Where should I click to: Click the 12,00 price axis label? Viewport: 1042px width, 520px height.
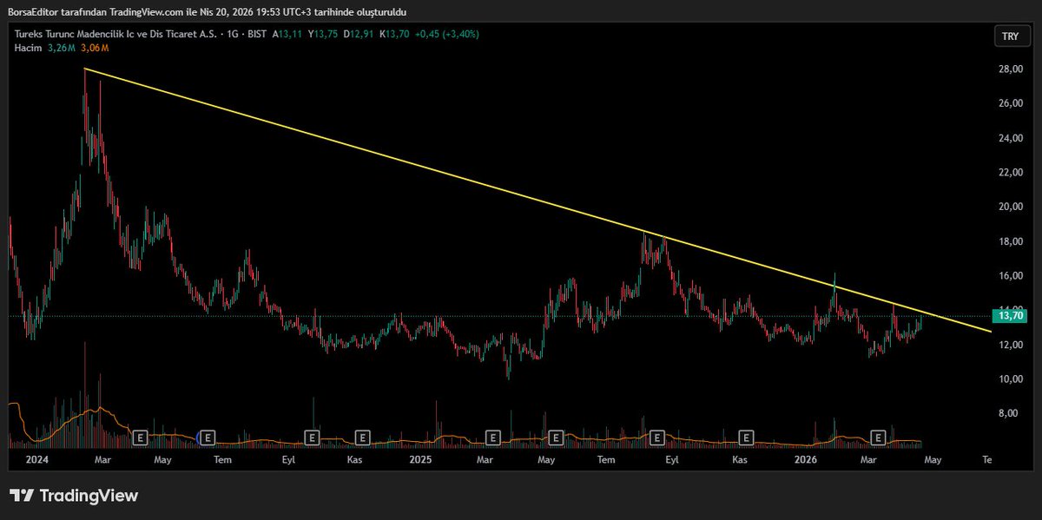click(x=1010, y=345)
